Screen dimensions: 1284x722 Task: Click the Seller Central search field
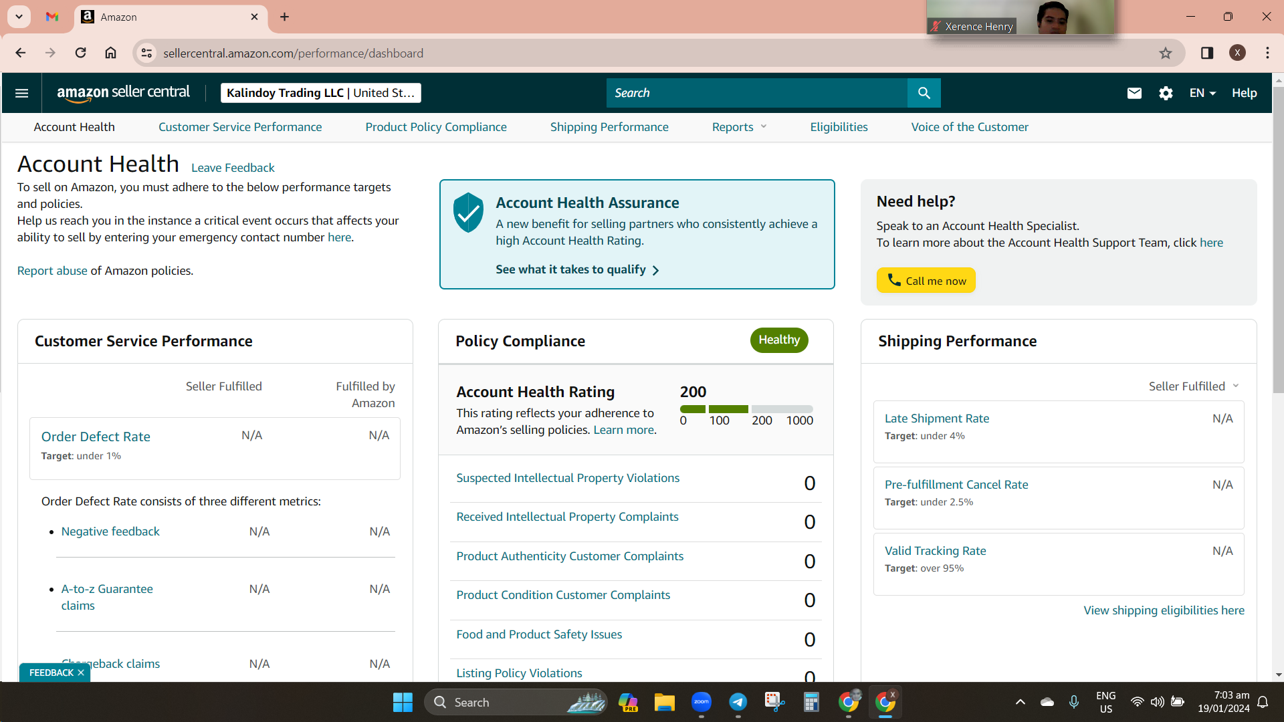(756, 93)
